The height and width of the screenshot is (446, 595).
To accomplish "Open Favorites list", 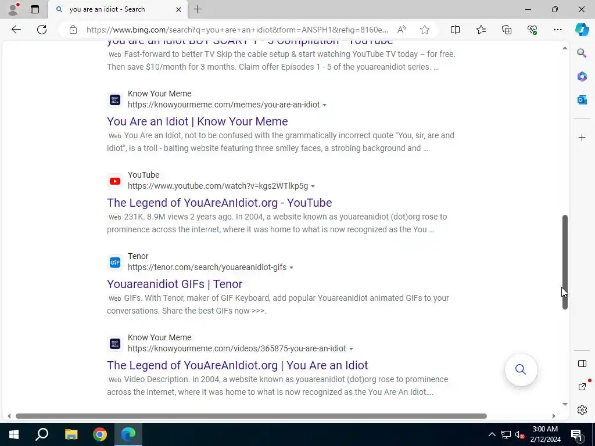I will coord(481,30).
